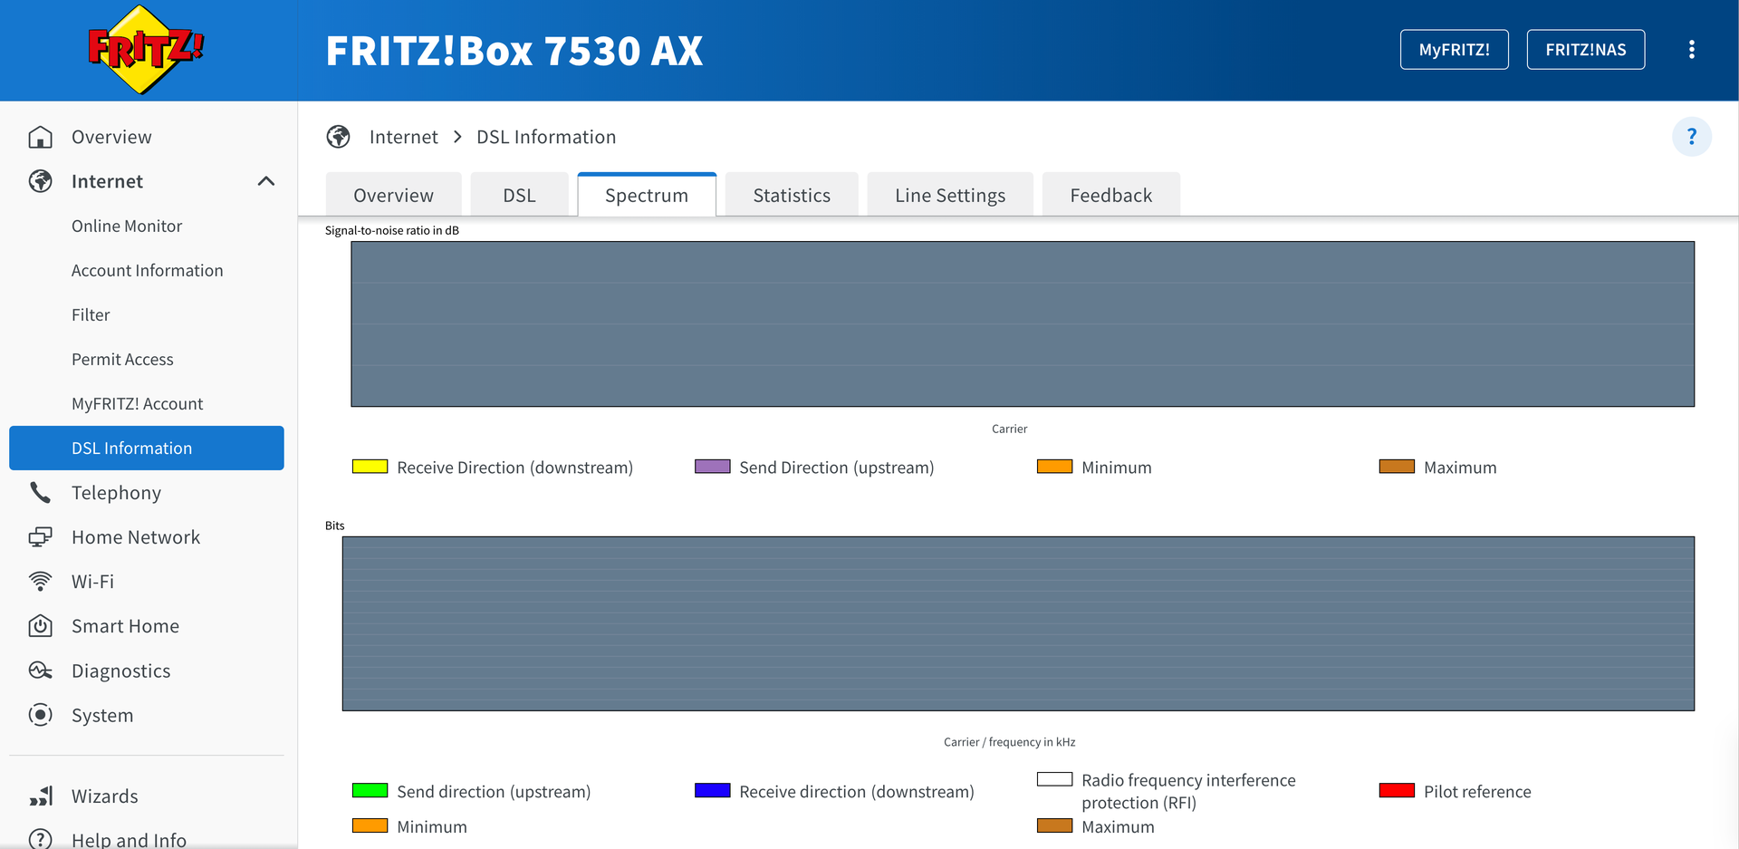Click the Telephony phone icon
Image resolution: width=1739 pixels, height=849 pixels.
click(x=40, y=493)
